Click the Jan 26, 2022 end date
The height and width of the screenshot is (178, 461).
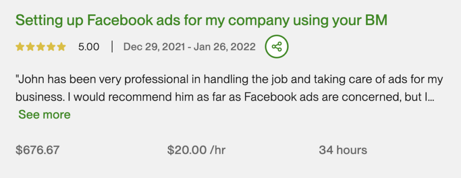(225, 47)
